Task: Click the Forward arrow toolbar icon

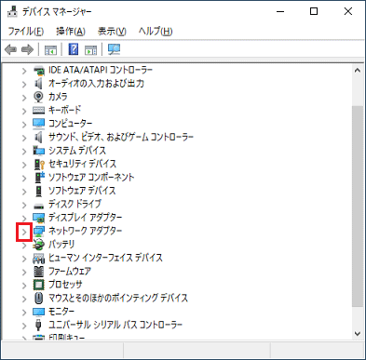Action: [x=27, y=49]
